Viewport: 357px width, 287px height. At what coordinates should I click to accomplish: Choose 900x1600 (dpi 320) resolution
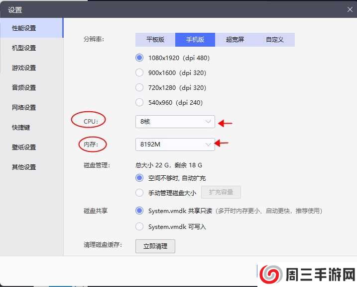[140, 73]
